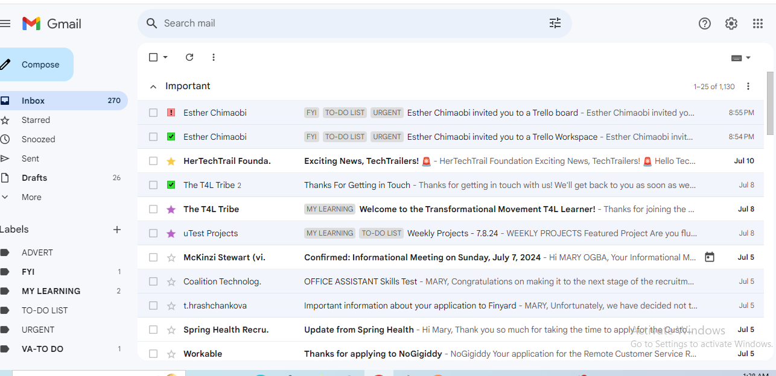Toggle purple star on Welcome T4L email
The height and width of the screenshot is (376, 776).
(x=171, y=209)
